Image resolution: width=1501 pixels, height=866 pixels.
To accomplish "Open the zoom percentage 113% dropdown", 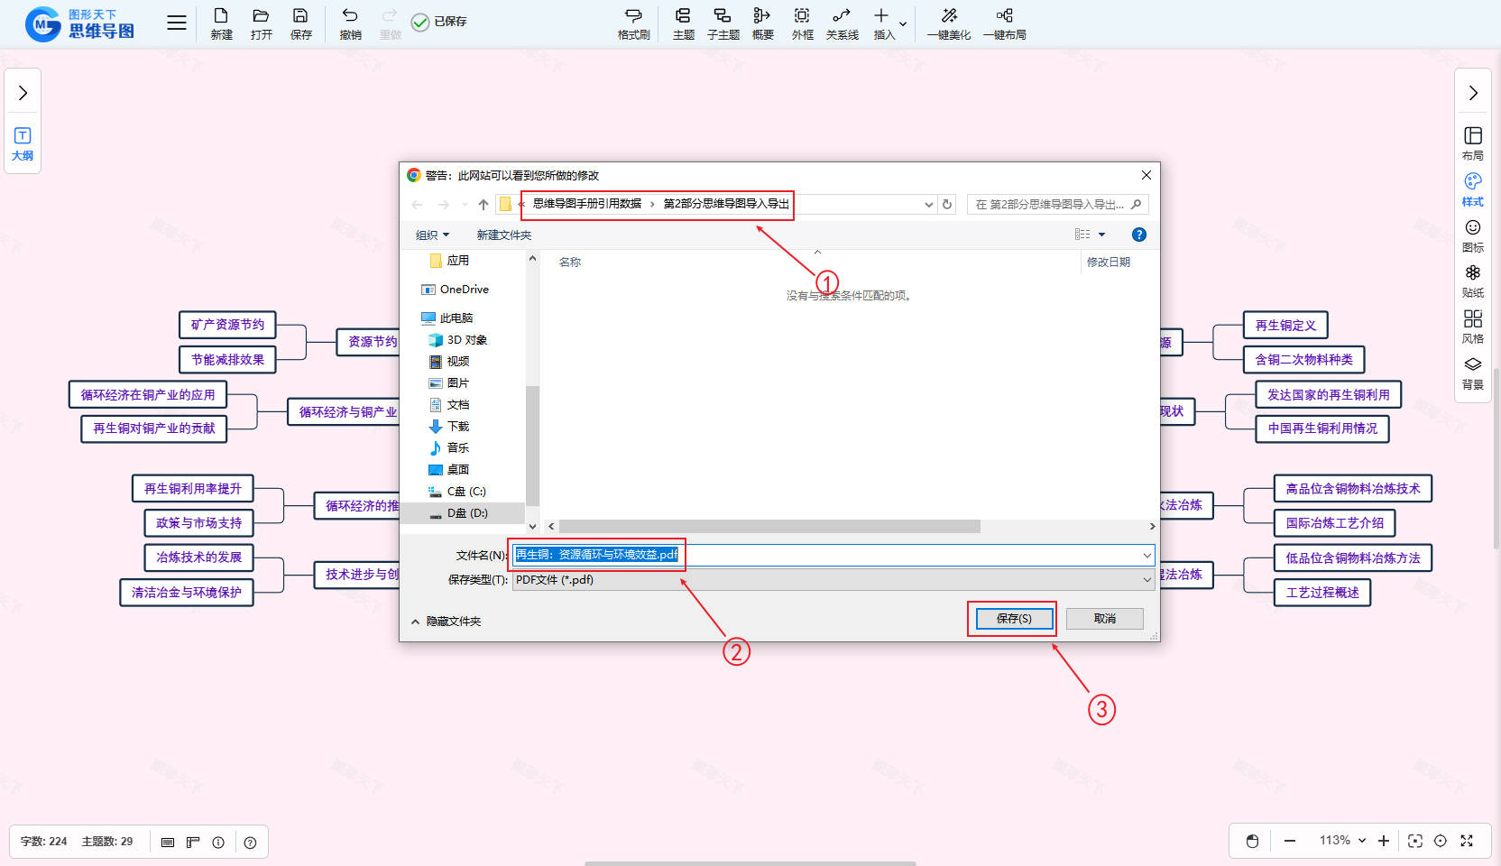I will tap(1342, 841).
